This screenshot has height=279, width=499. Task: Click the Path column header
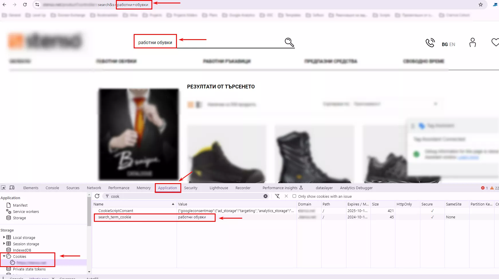pos(334,204)
